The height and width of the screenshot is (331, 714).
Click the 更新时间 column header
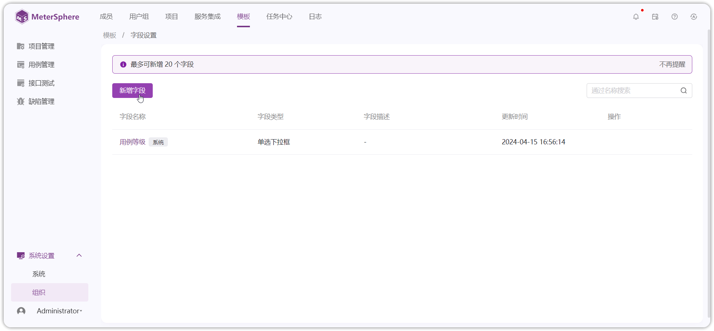[x=515, y=117]
